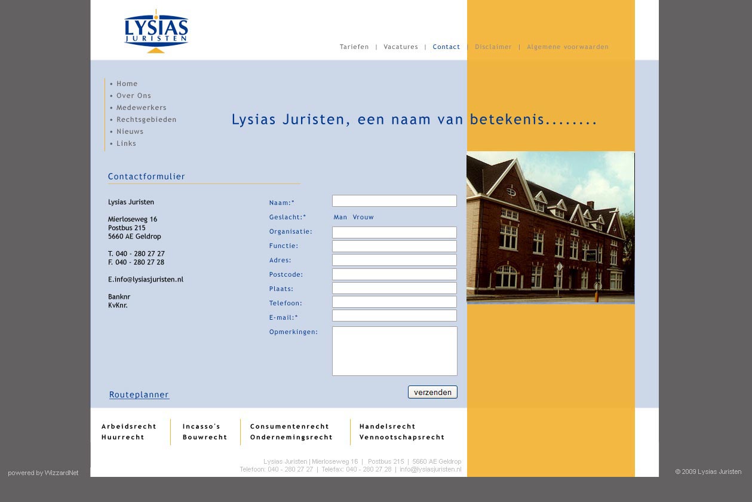Click the E-mail input field

pyautogui.click(x=394, y=316)
